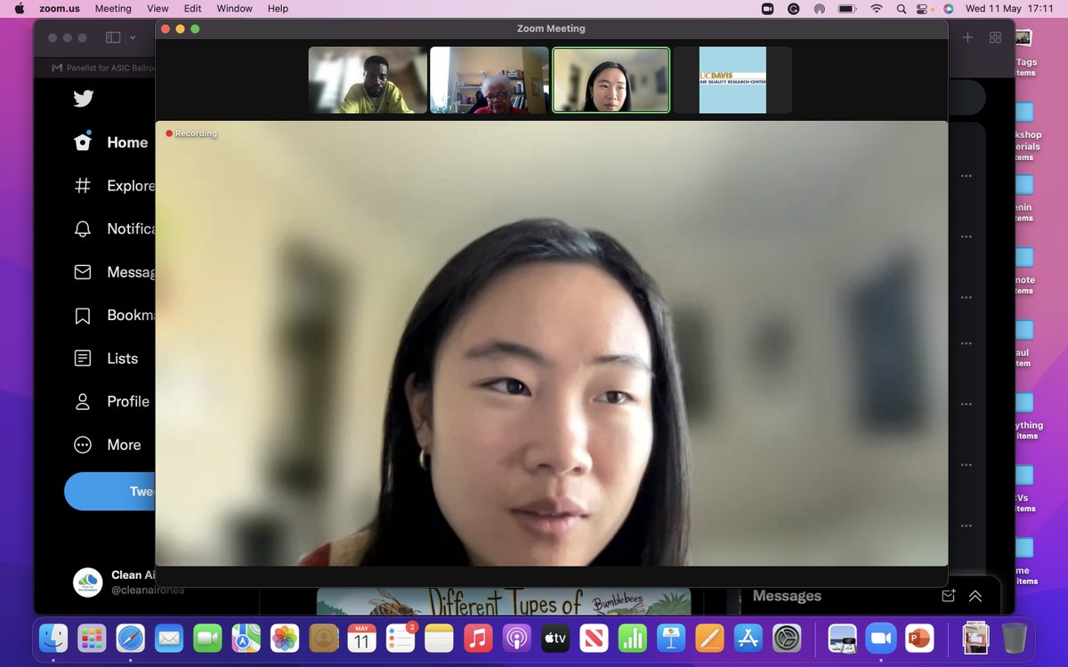Select the elderly woman video thumbnail
Image resolution: width=1068 pixels, height=667 pixels.
tap(489, 80)
